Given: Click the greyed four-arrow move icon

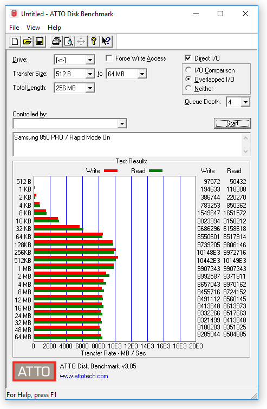Looking at the screenshot, I should tap(81, 41).
